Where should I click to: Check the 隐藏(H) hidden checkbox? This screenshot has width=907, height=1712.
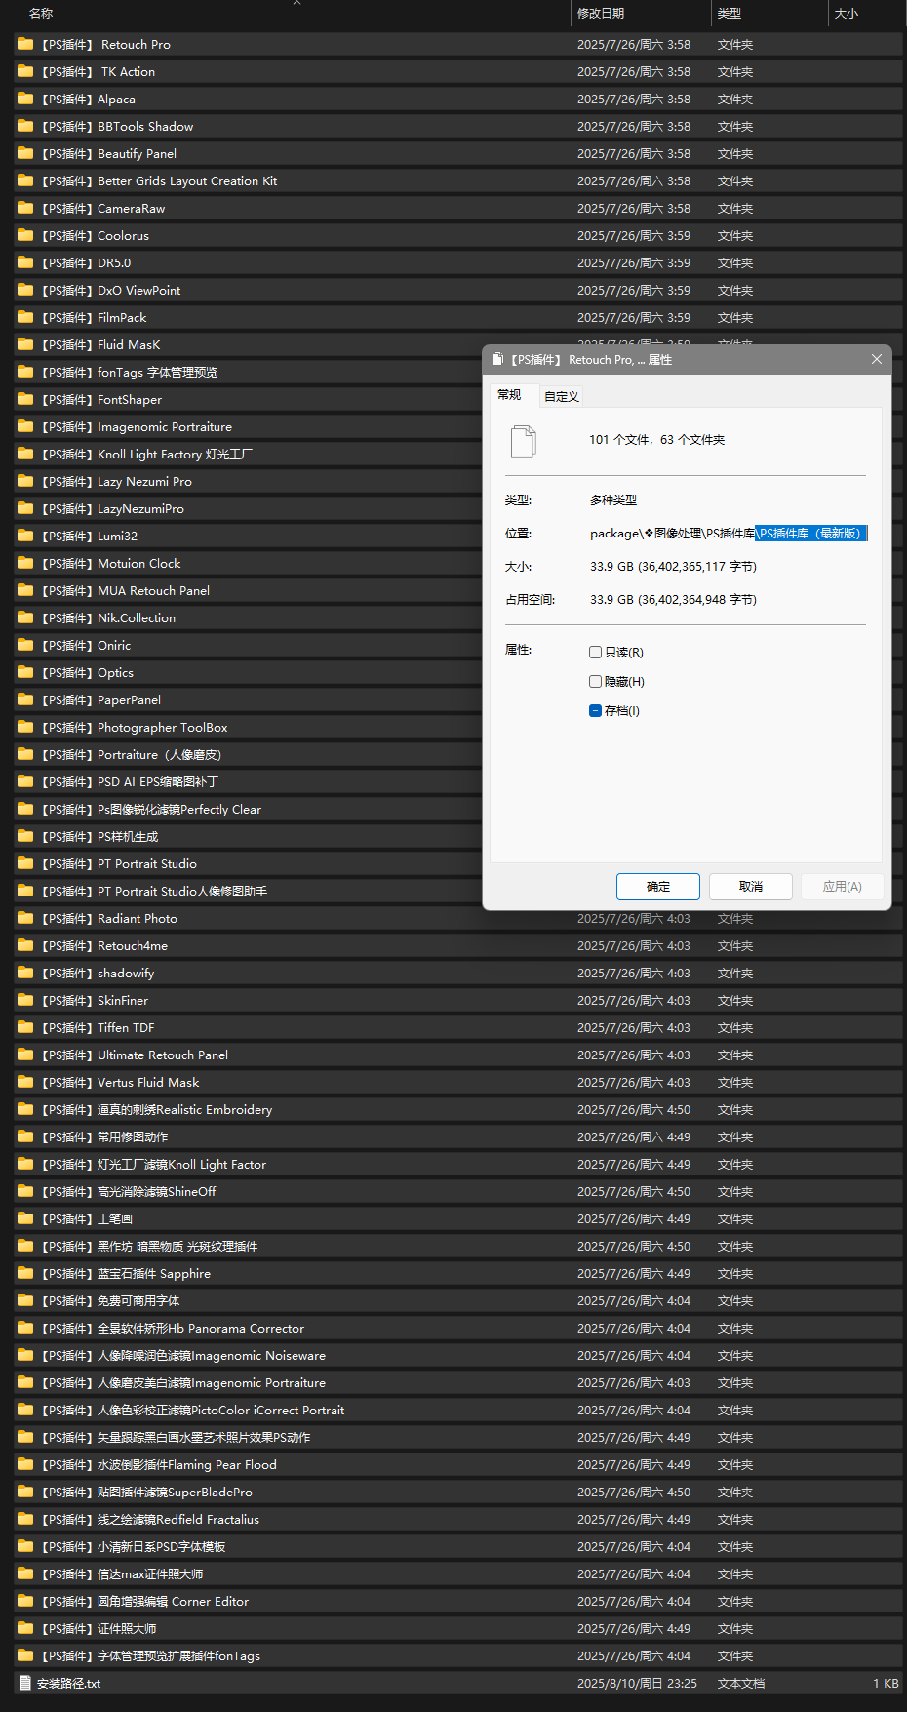click(595, 682)
